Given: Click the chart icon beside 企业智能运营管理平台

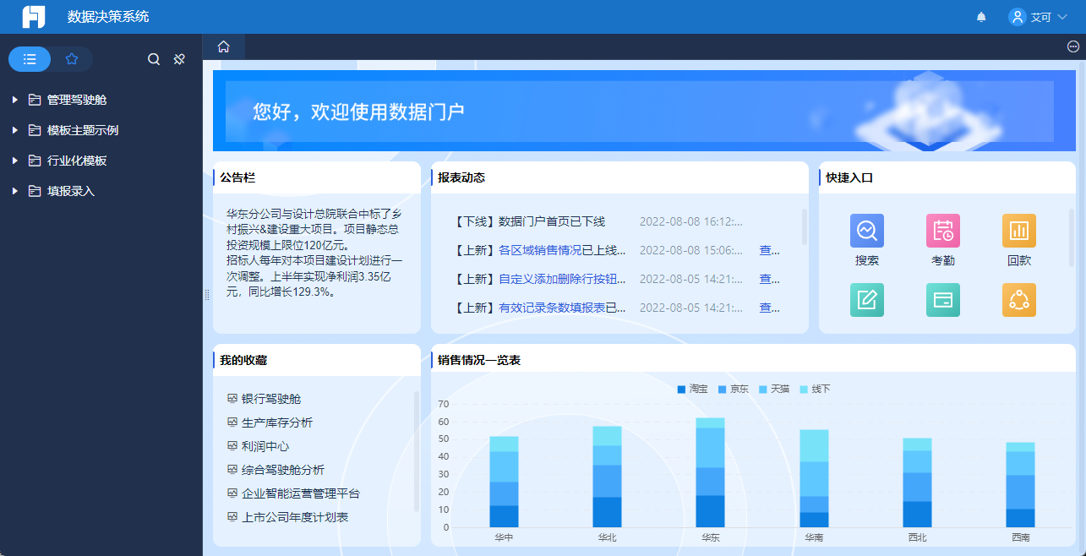Looking at the screenshot, I should [x=232, y=493].
